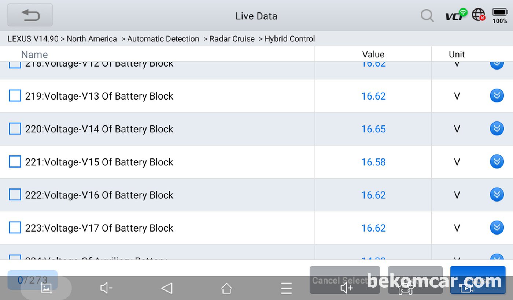Open the screenshot gallery icon in nav bar
The image size is (513, 300).
tap(46, 288)
